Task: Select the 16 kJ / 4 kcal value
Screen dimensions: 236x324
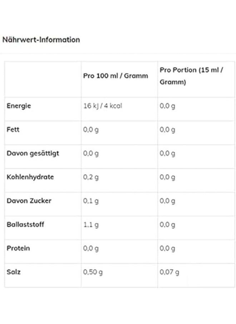Action: point(103,106)
